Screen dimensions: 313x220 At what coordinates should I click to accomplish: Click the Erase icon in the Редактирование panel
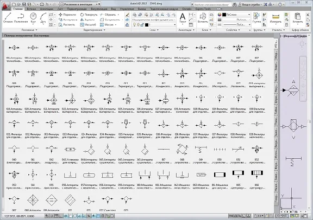[127, 15]
